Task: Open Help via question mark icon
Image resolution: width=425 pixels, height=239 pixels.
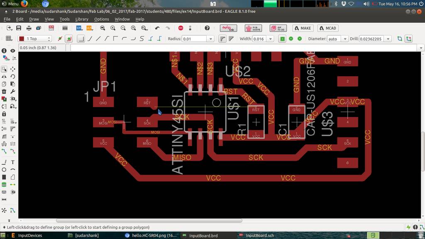Action: [207, 28]
